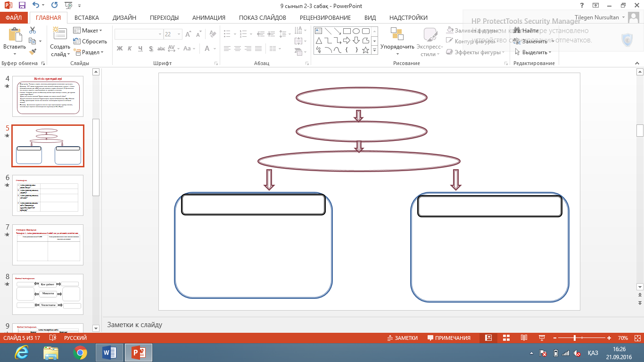Viewport: 644px width, 362px height.
Task: Clear all text formatting
Action: click(x=213, y=34)
